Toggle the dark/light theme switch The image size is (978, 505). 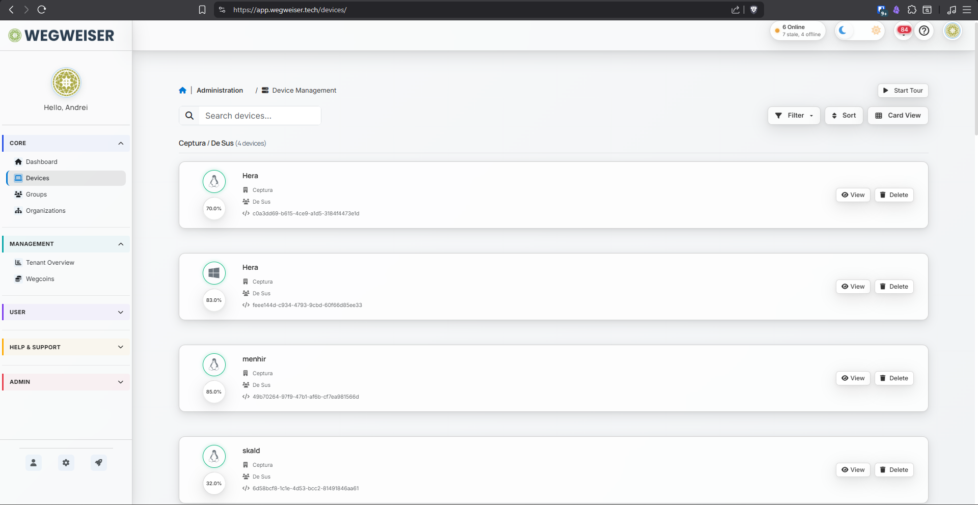coord(859,31)
